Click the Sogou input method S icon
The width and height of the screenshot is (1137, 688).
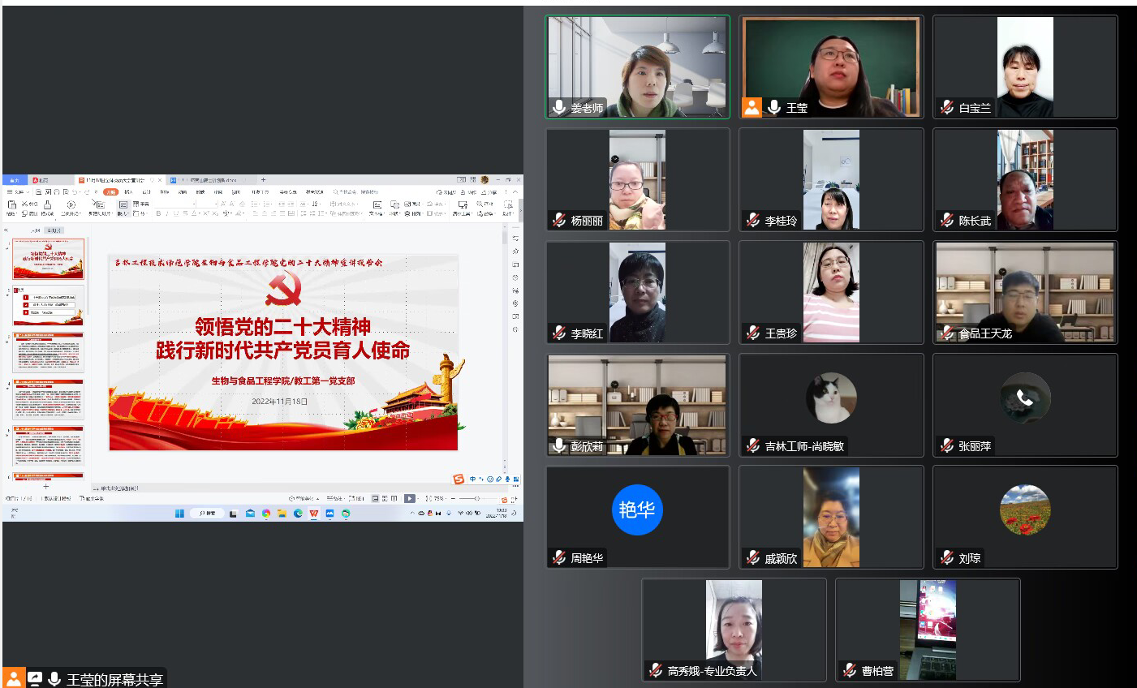click(459, 479)
